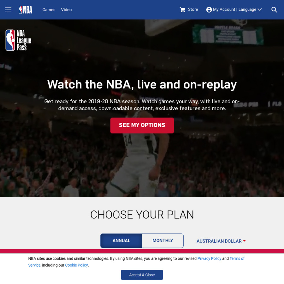Screen dimensions: 284x284
Task: Click the 'Get ready for the 2019-20 NBA season' paragraph
Action: pos(142,105)
